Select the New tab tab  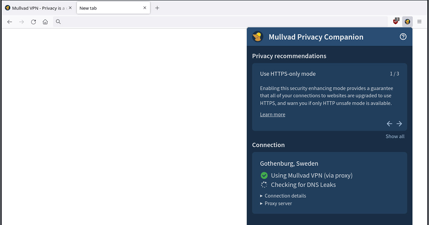107,8
